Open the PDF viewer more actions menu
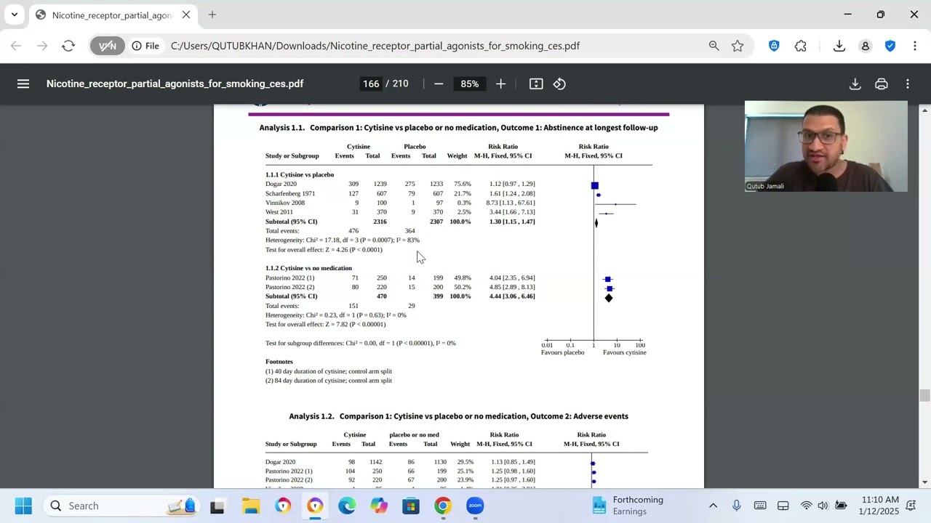Screen dimensions: 931x523 [908, 84]
